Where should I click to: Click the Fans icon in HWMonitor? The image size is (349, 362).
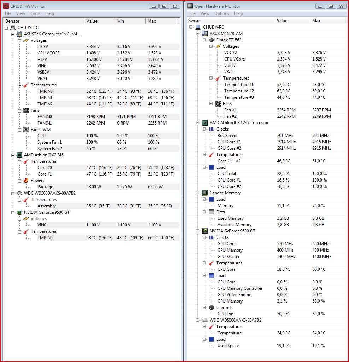point(26,110)
